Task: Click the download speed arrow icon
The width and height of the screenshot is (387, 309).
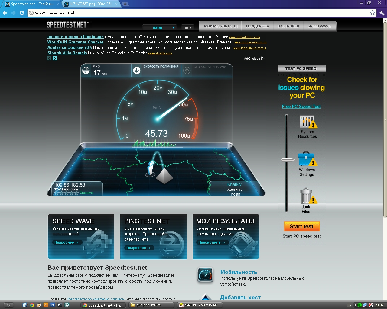Action: click(x=137, y=71)
